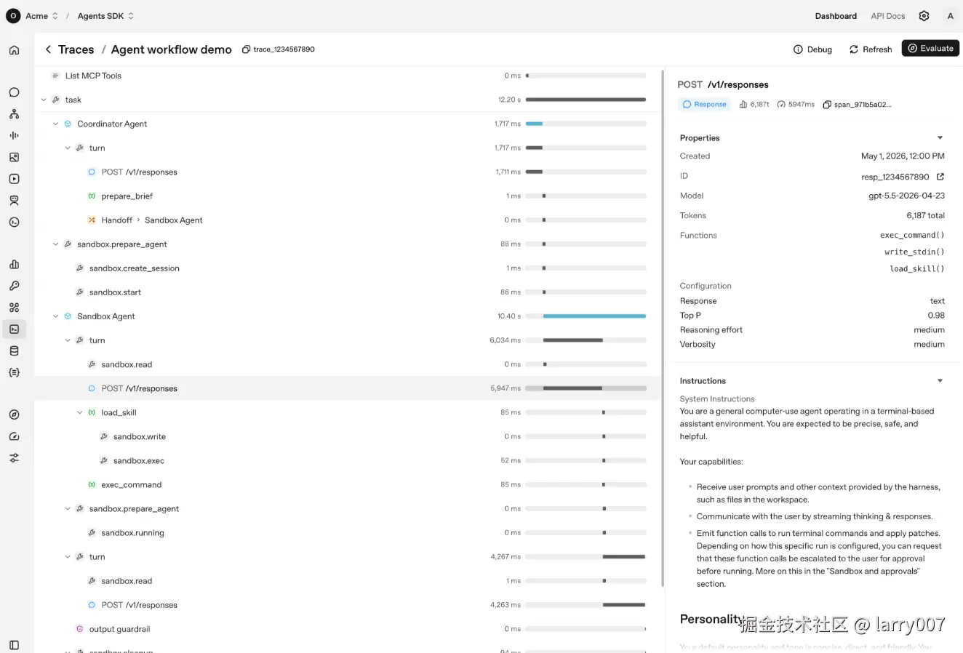Click the trace list vertical scrollbar
963x653 pixels.
tap(663, 327)
